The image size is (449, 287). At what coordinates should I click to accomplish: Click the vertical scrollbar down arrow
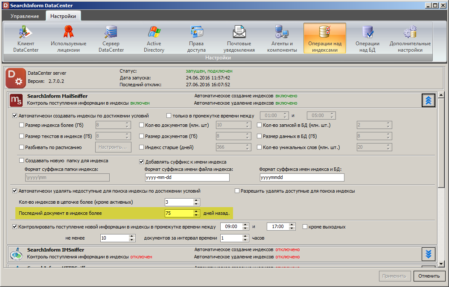coord(441,264)
